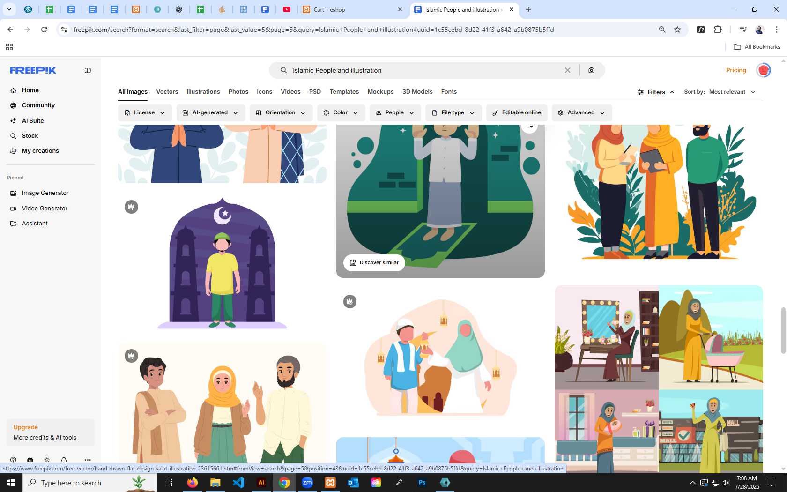Open the four-panel Muslim women illustration
Image resolution: width=787 pixels, height=492 pixels.
click(659, 379)
